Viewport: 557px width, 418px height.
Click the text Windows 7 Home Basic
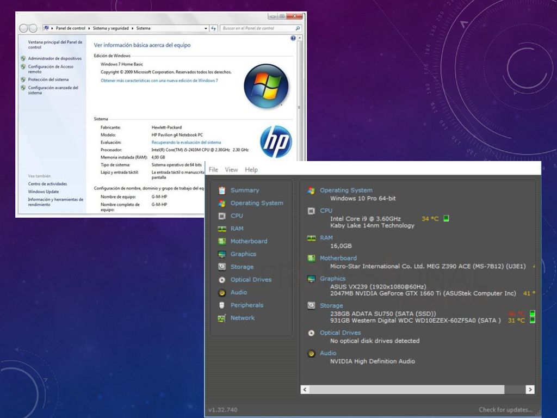(121, 64)
